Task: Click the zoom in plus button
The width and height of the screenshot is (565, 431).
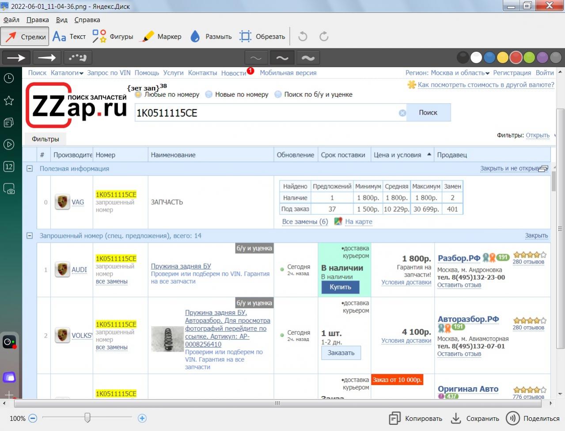Action: click(x=142, y=418)
